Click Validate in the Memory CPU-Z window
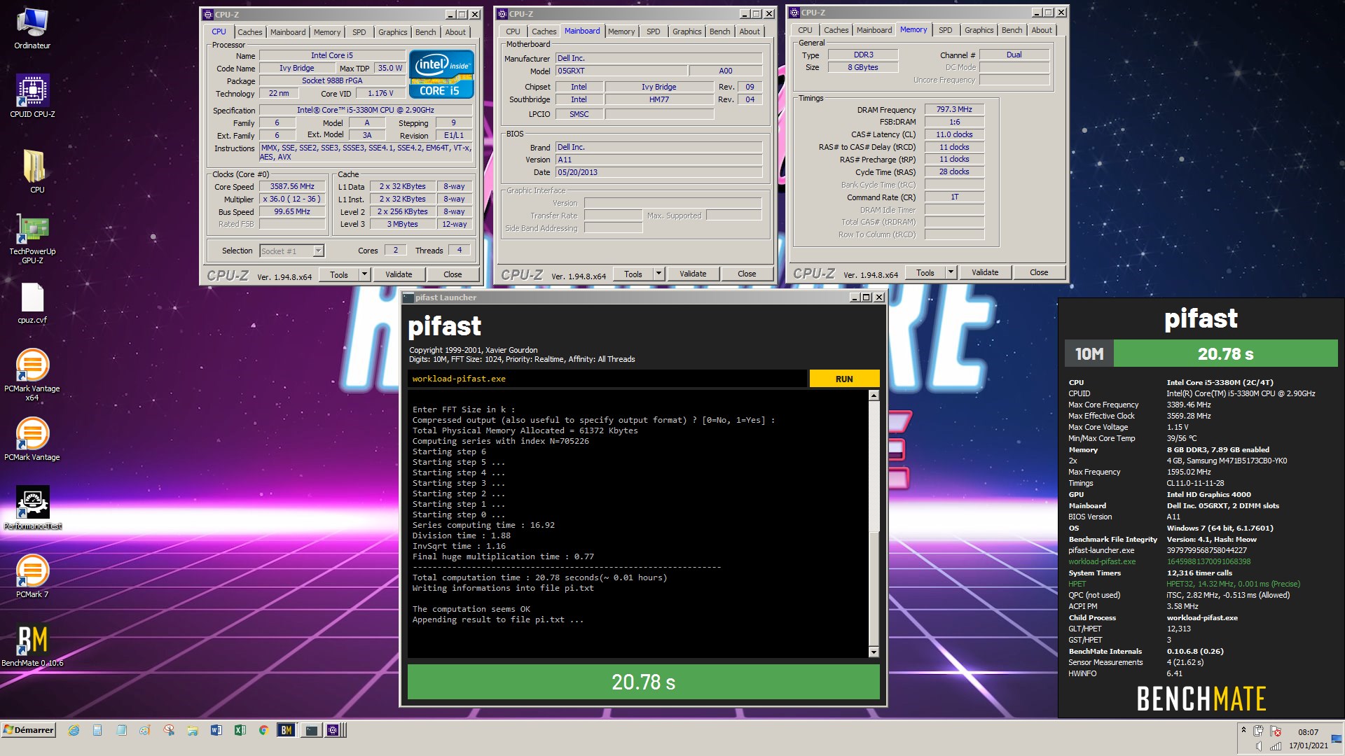This screenshot has width=1345, height=756. coord(985,272)
